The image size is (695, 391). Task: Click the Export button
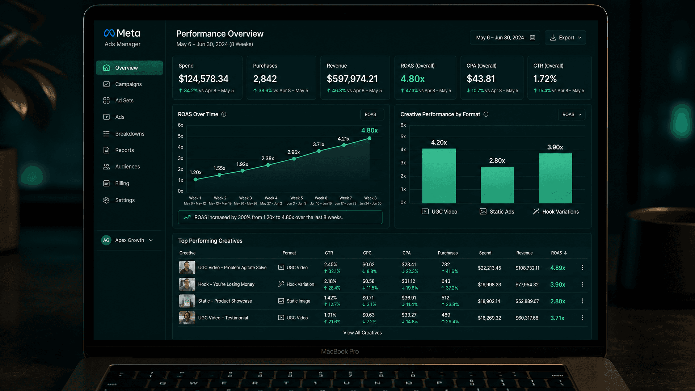point(565,38)
